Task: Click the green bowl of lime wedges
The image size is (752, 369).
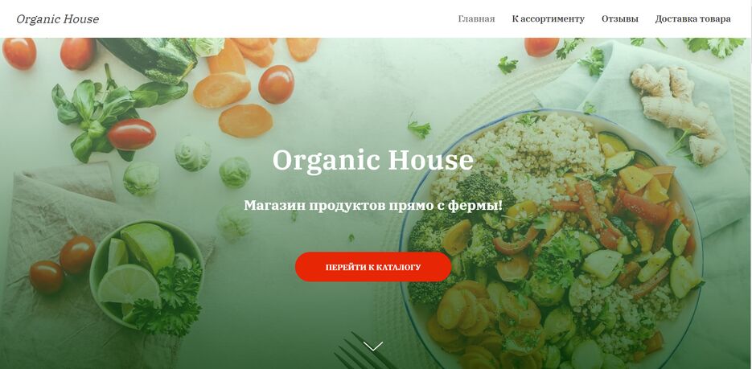Action: click(x=146, y=273)
